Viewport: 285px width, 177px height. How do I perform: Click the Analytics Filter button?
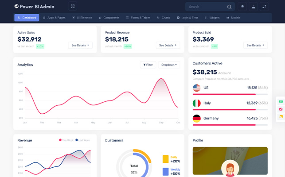(148, 65)
